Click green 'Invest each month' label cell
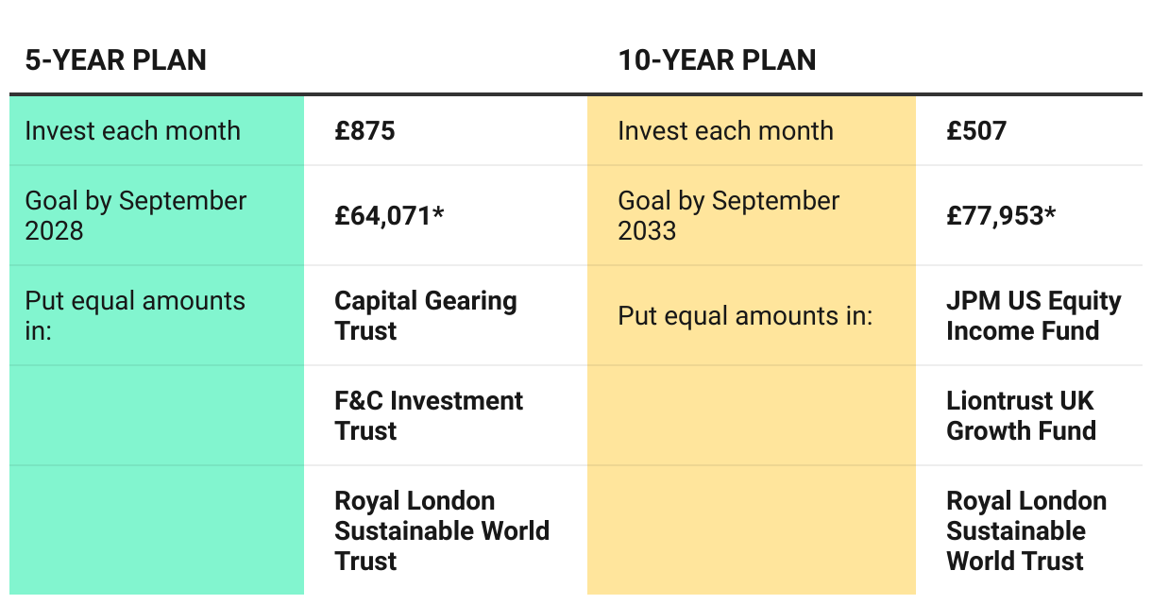This screenshot has width=1152, height=604. (x=157, y=130)
